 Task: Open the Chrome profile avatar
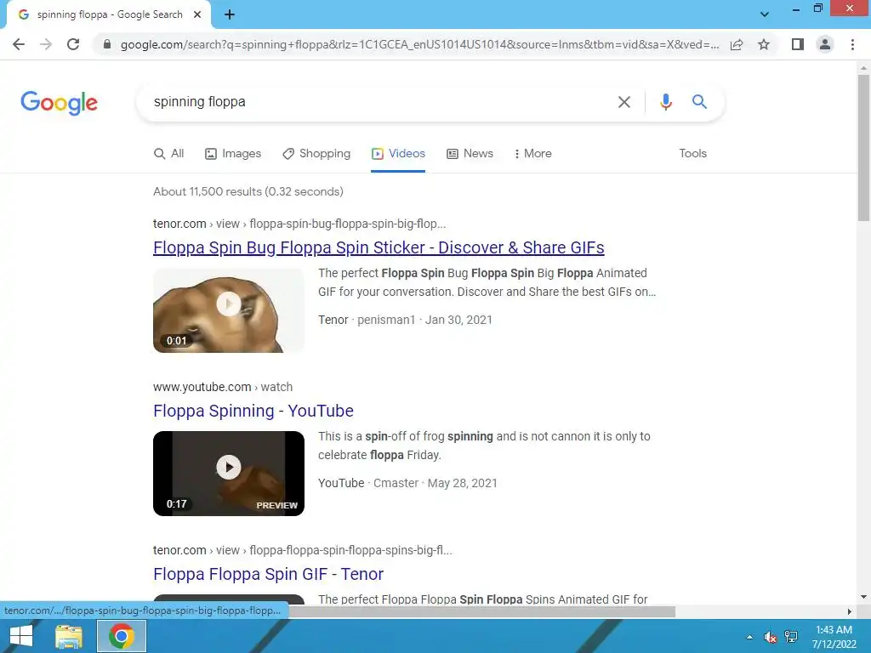(825, 44)
